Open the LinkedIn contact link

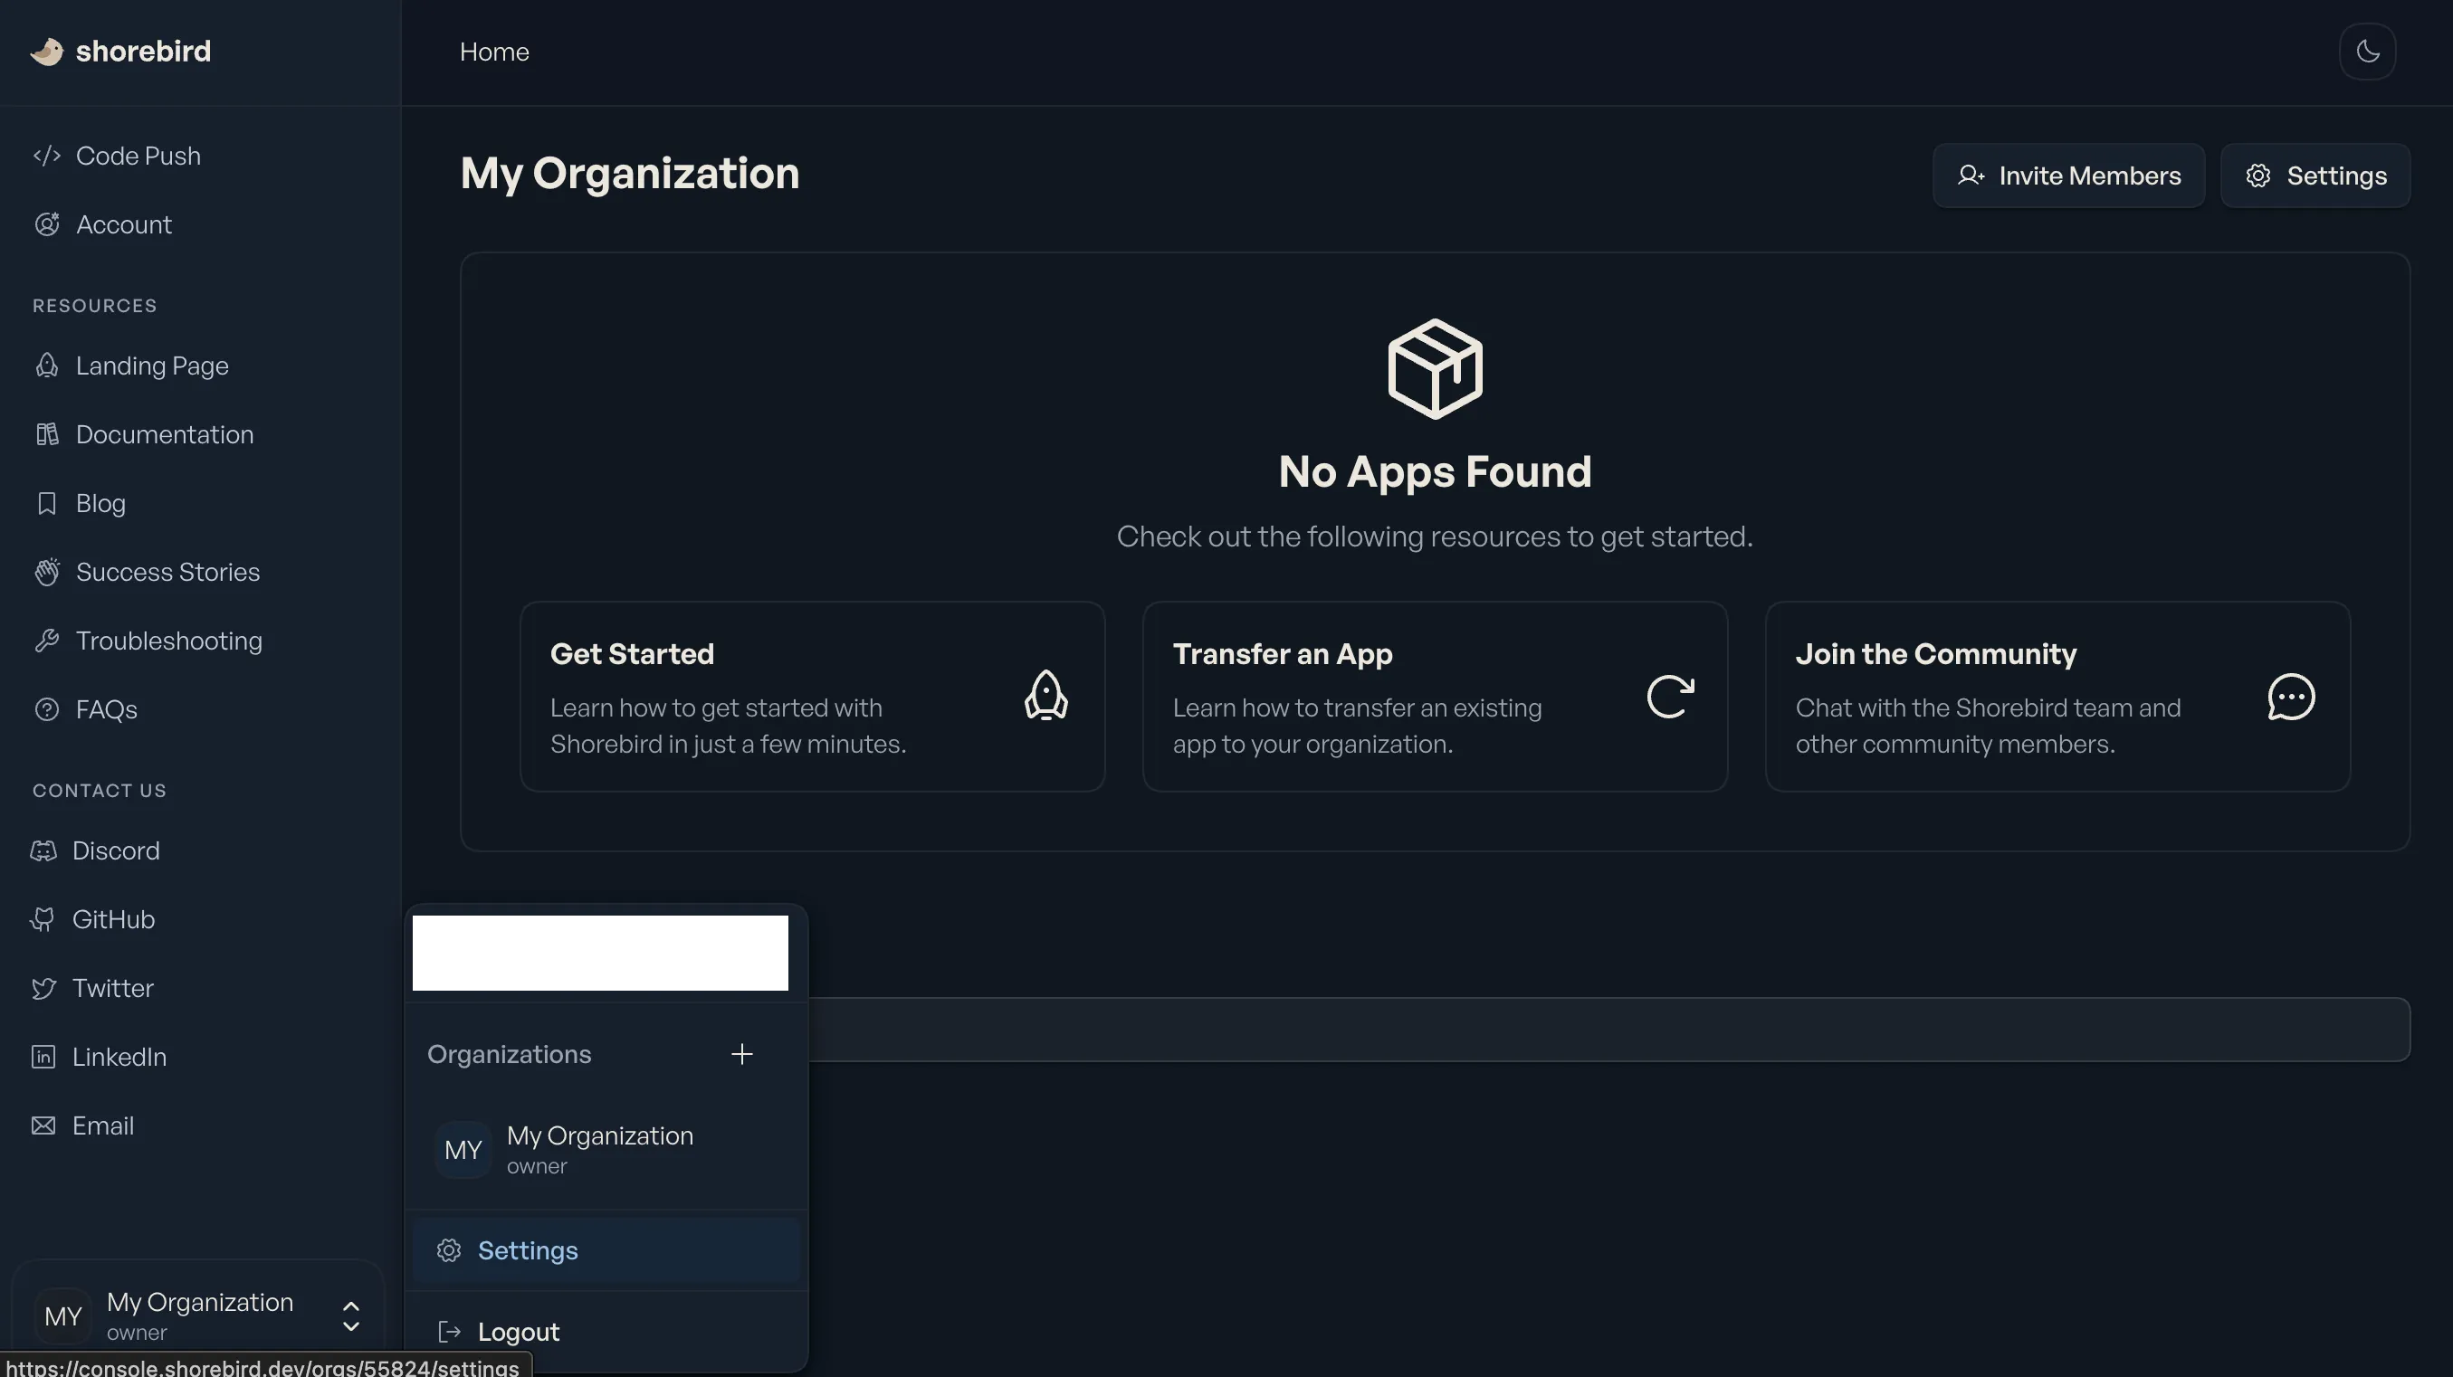point(119,1058)
